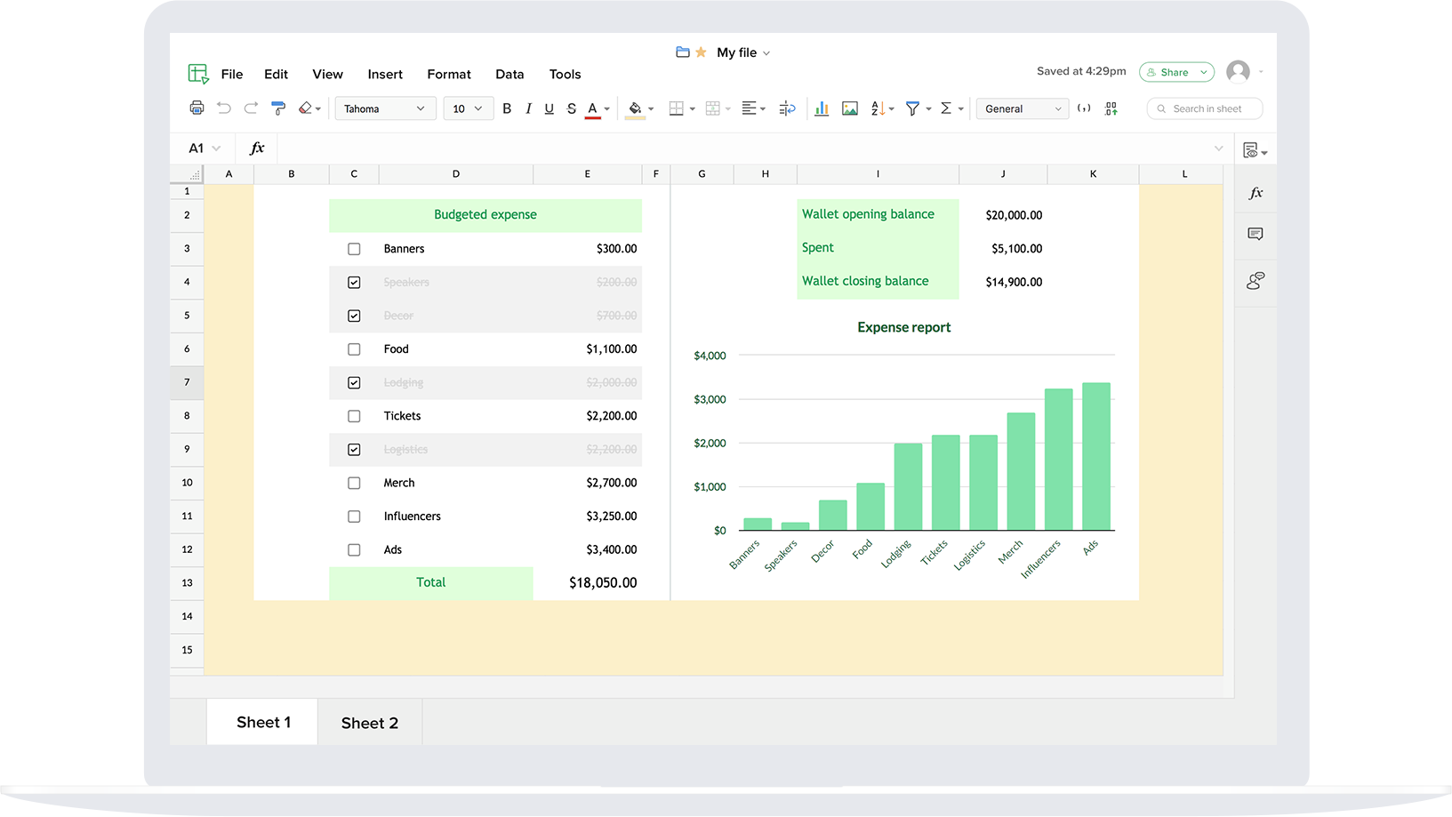Open the Format menu

coord(448,75)
